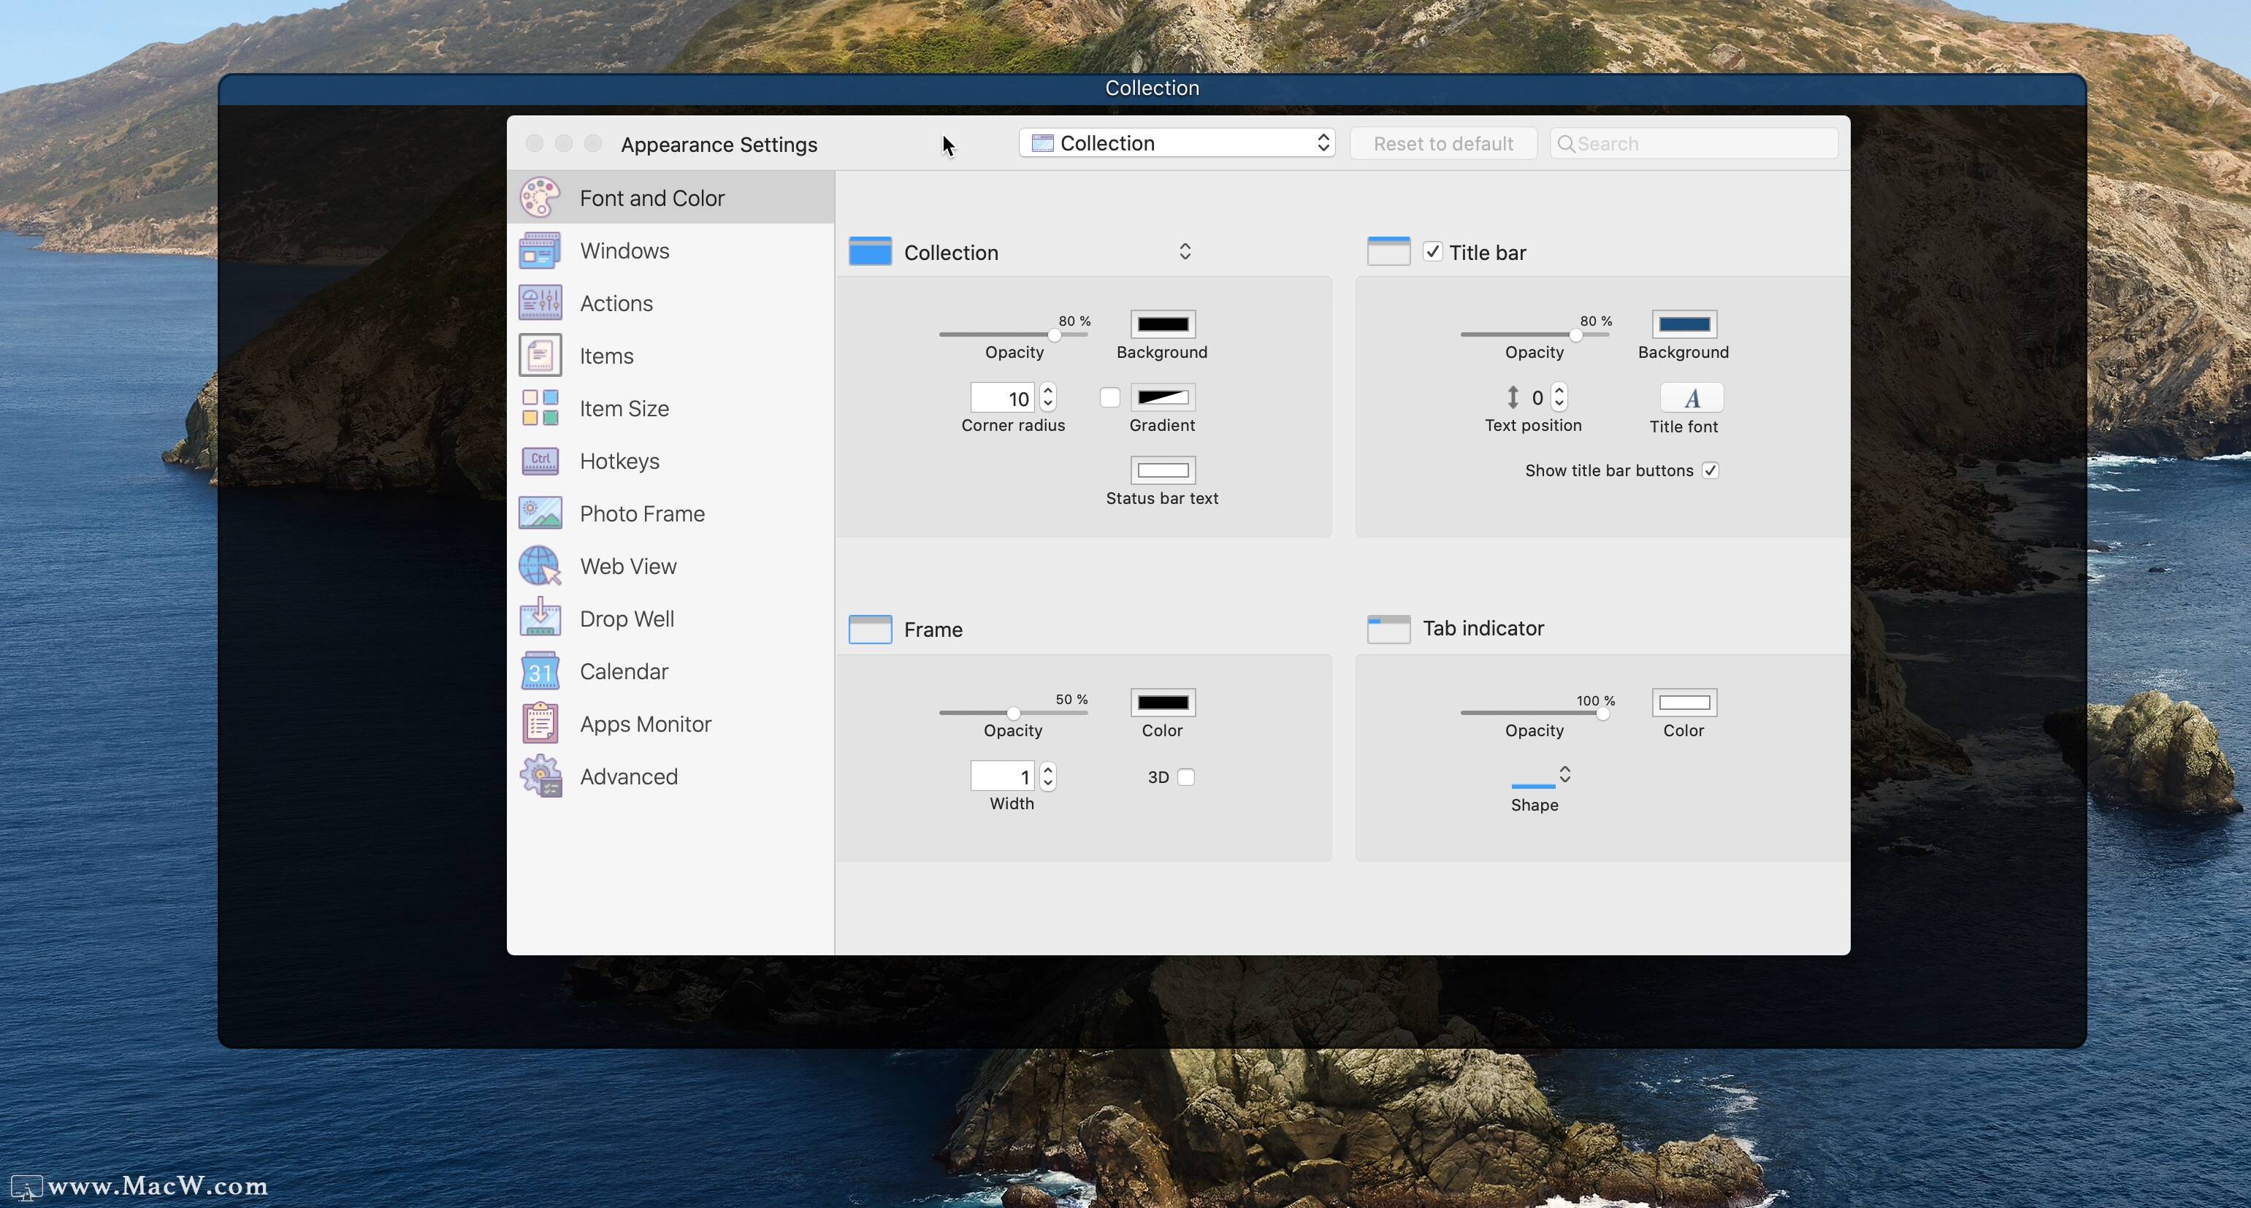The image size is (2251, 1208).
Task: Select Web View settings tab
Action: click(627, 566)
